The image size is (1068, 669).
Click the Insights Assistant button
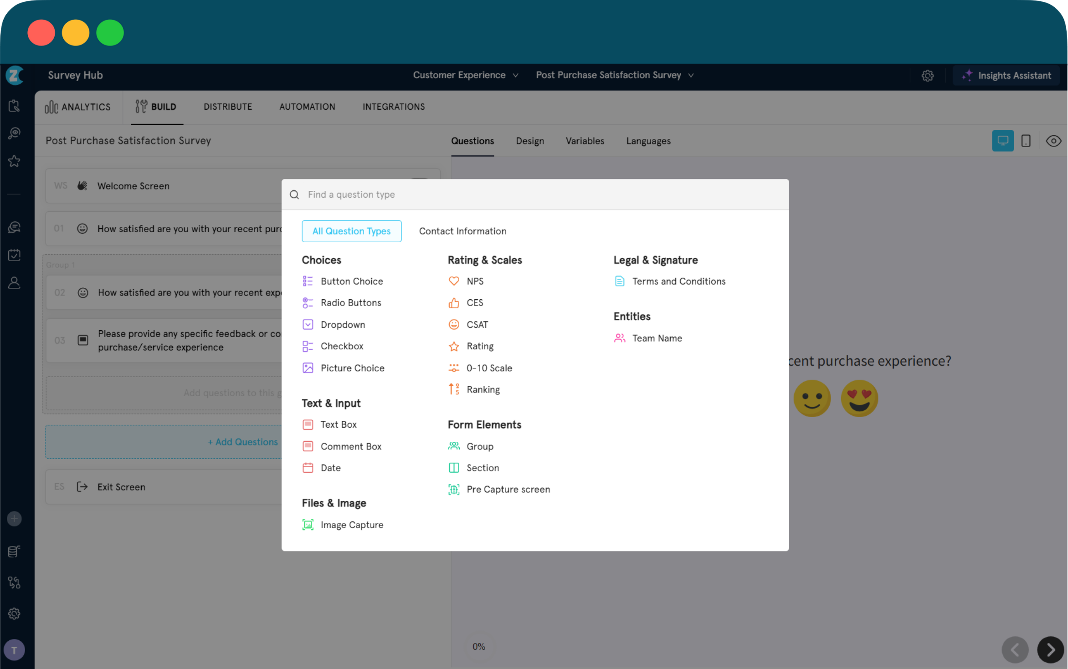click(1006, 76)
